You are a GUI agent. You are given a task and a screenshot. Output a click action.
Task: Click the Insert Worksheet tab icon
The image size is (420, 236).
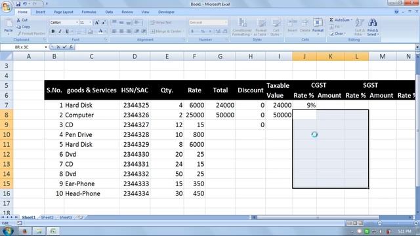(80, 217)
